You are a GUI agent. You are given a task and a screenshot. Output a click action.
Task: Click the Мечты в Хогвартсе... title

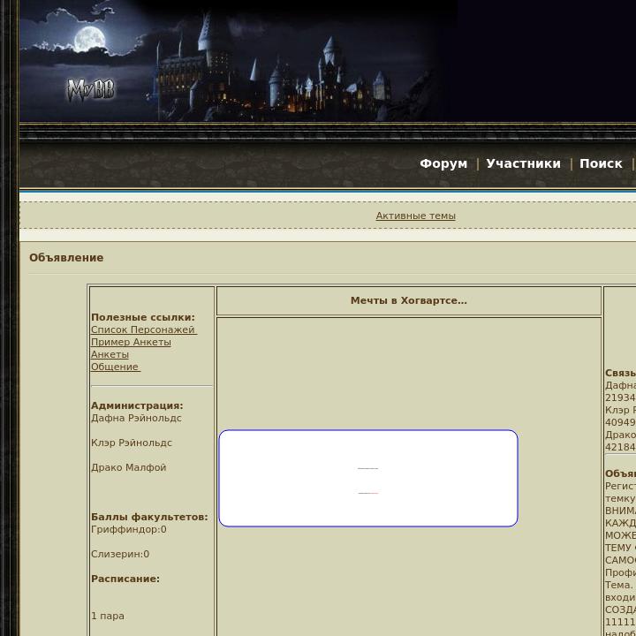409,300
